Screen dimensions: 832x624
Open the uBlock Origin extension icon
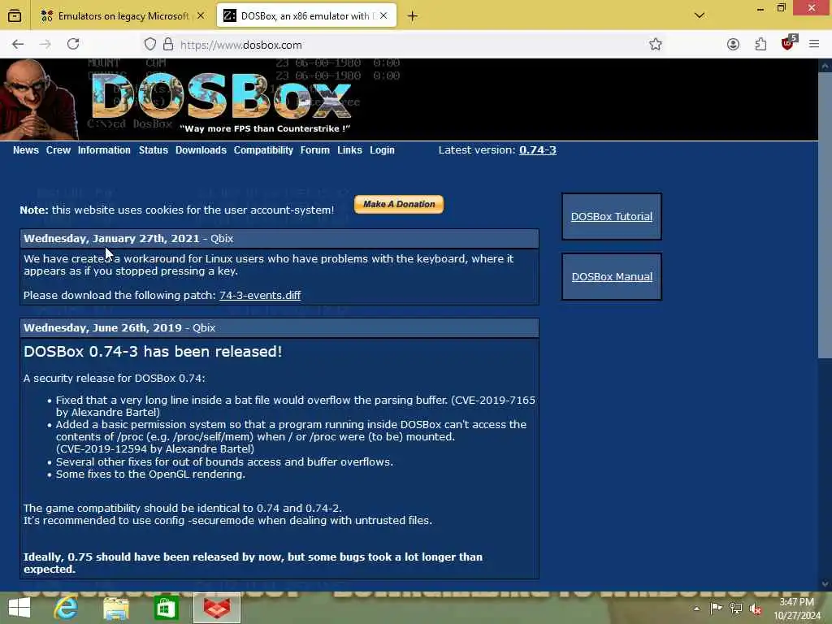tap(788, 43)
